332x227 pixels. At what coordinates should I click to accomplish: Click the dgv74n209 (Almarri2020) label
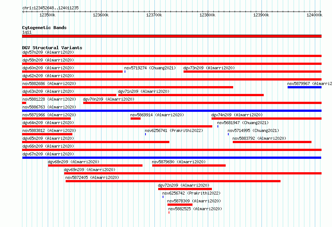coord(237,115)
